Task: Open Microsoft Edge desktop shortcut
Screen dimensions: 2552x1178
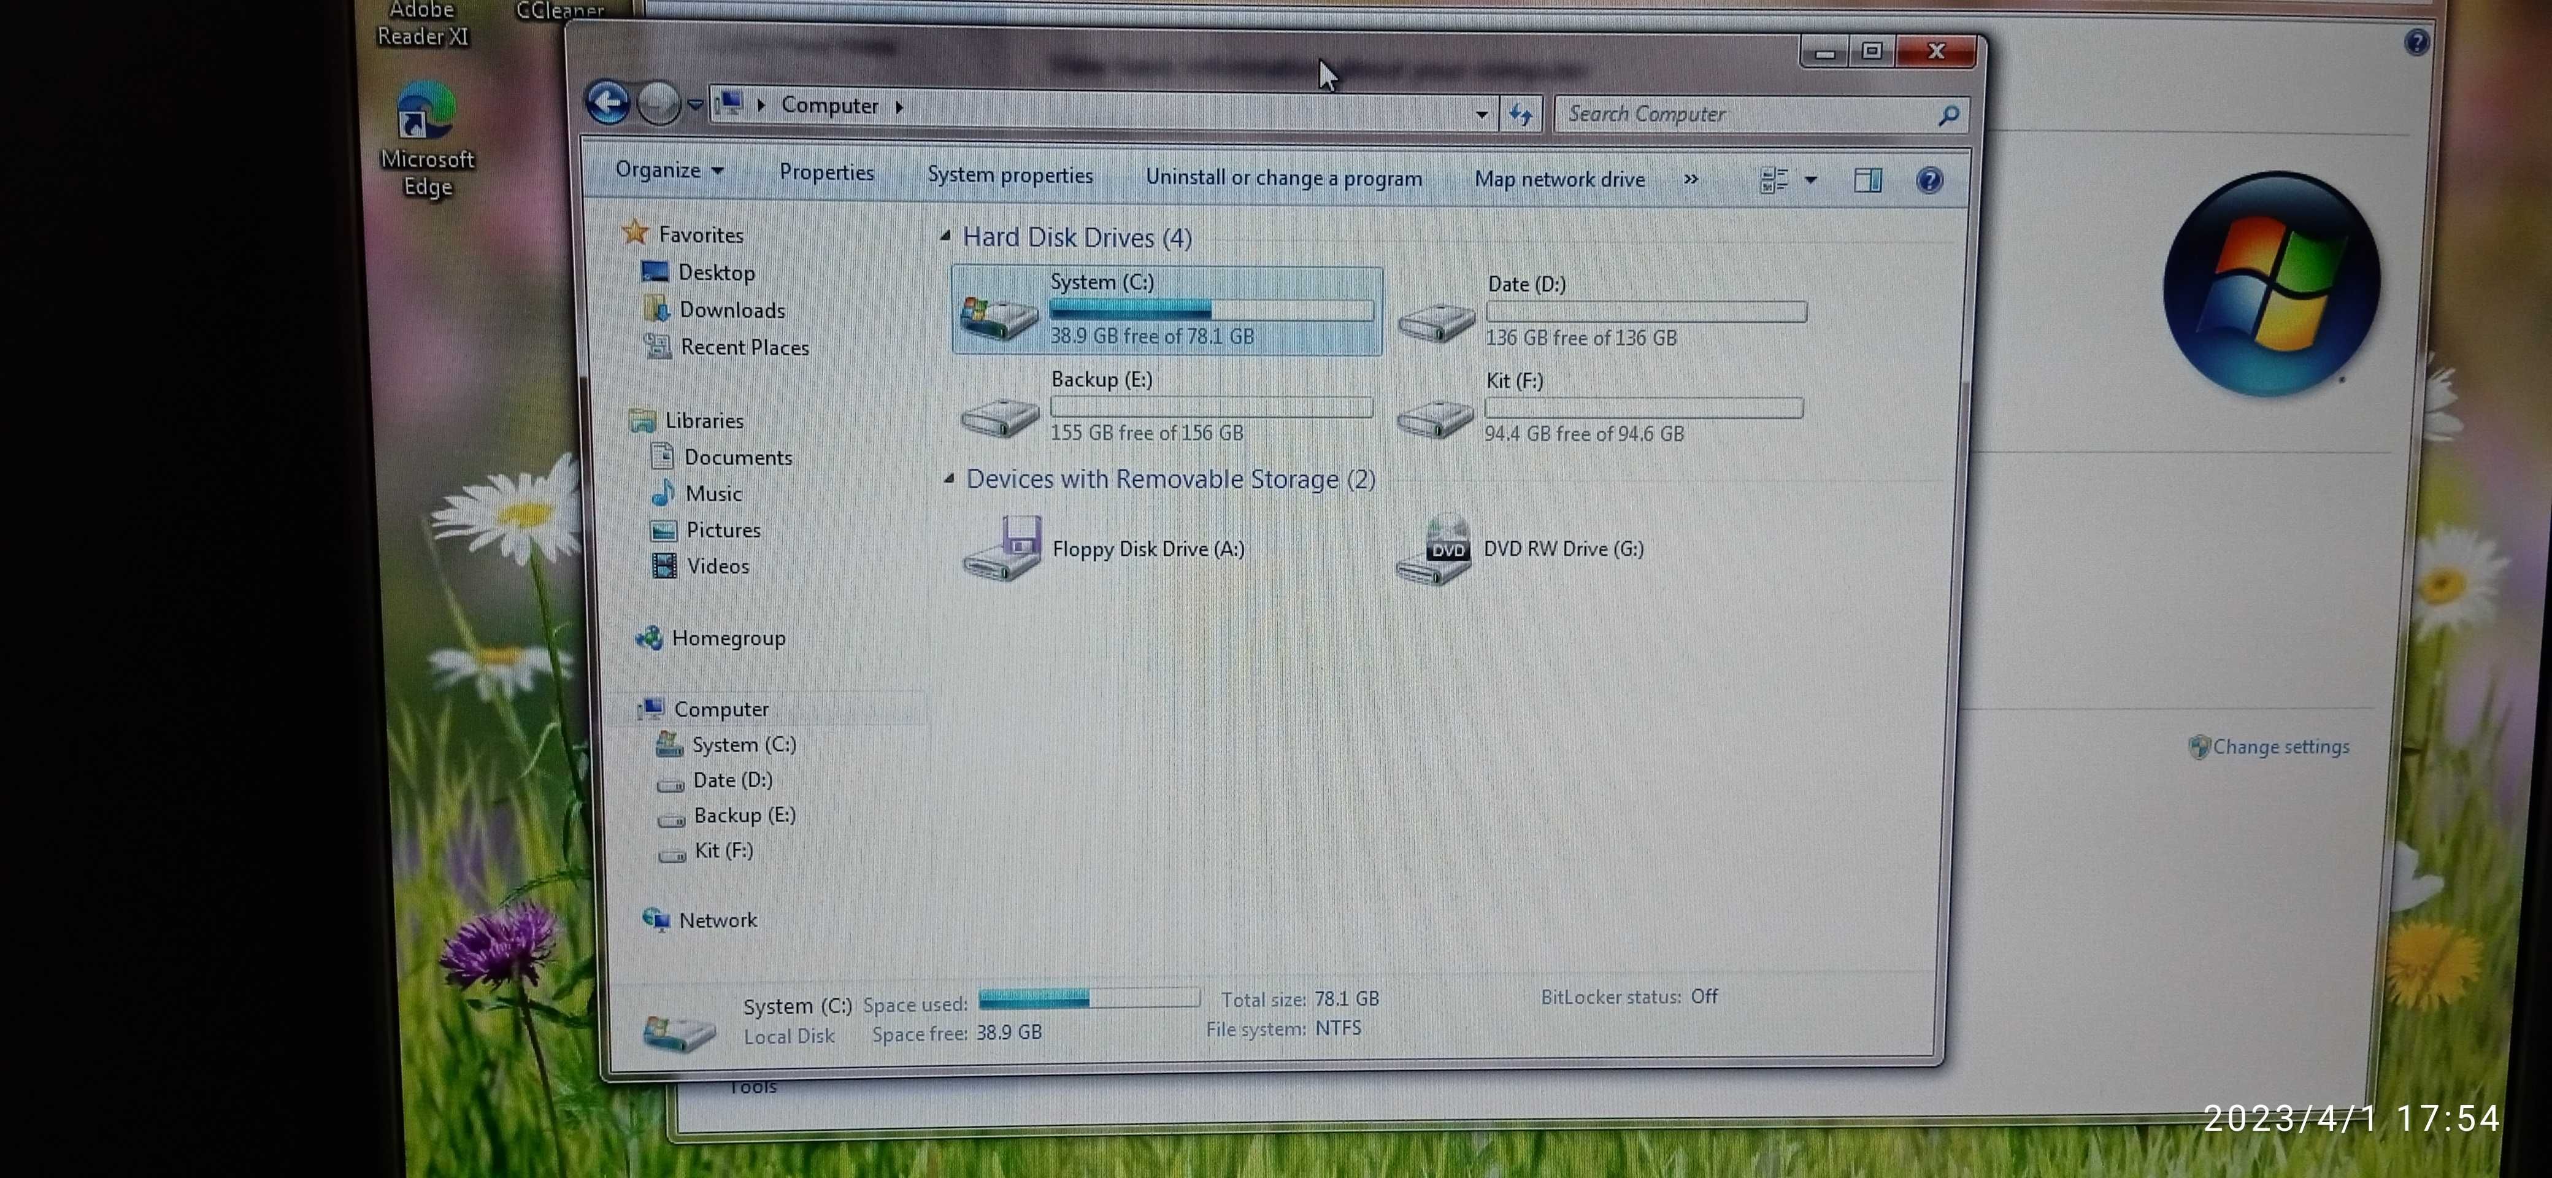Action: click(427, 141)
